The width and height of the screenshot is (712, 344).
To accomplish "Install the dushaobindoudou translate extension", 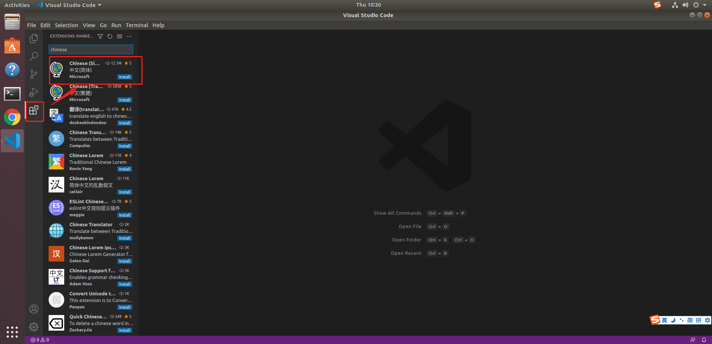I will coord(125,123).
